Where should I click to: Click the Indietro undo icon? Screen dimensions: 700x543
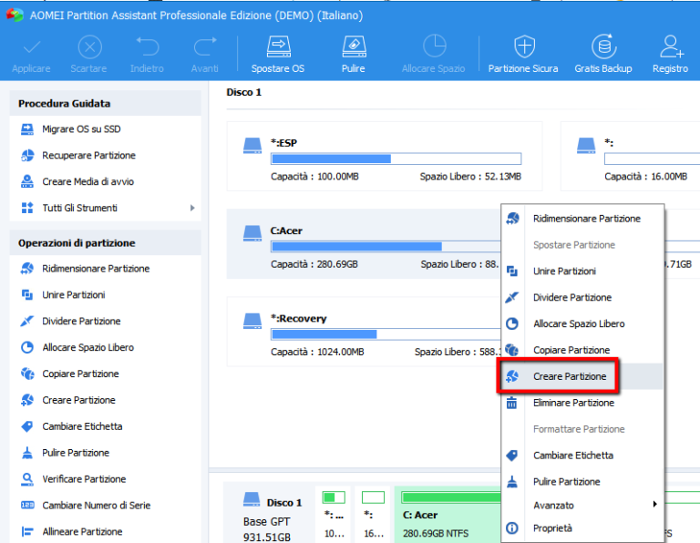[x=148, y=46]
